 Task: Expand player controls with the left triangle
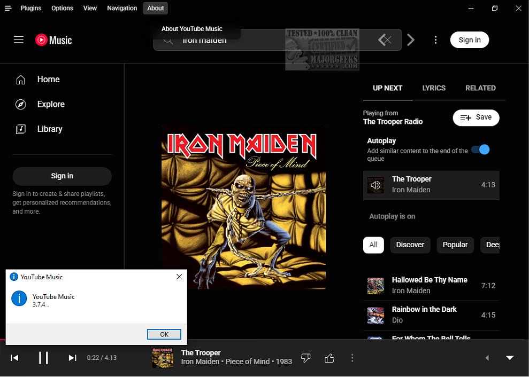(487, 358)
